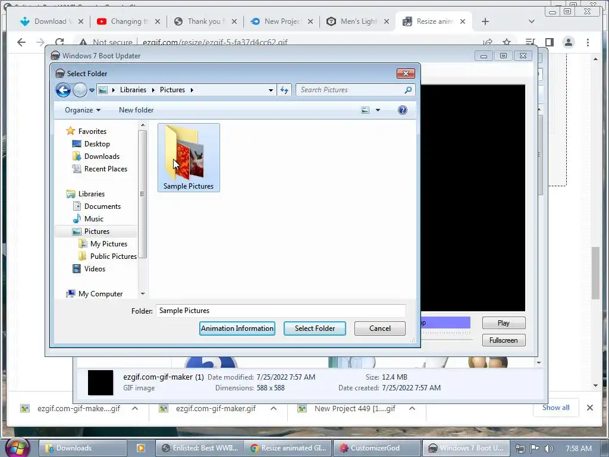Open Desktop in navigation pane

tap(91, 144)
